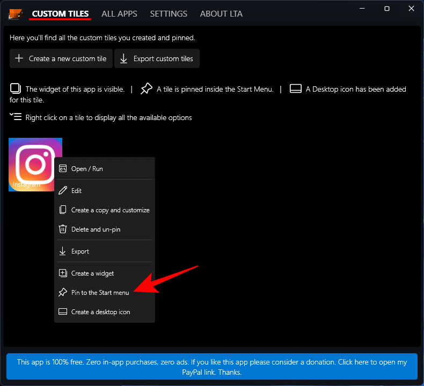This screenshot has width=424, height=386.
Task: Select Edit in the context menu
Action: point(77,191)
